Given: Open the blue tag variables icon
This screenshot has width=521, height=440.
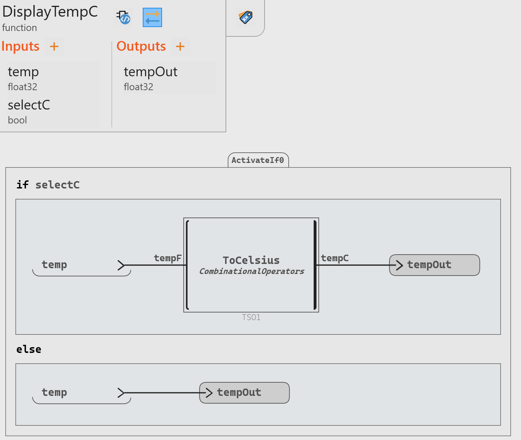Looking at the screenshot, I should (246, 17).
